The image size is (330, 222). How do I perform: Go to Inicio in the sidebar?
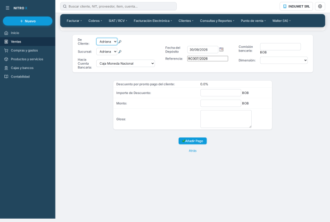[27, 33]
